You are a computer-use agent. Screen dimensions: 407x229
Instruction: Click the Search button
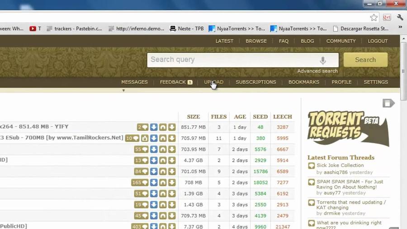click(365, 60)
